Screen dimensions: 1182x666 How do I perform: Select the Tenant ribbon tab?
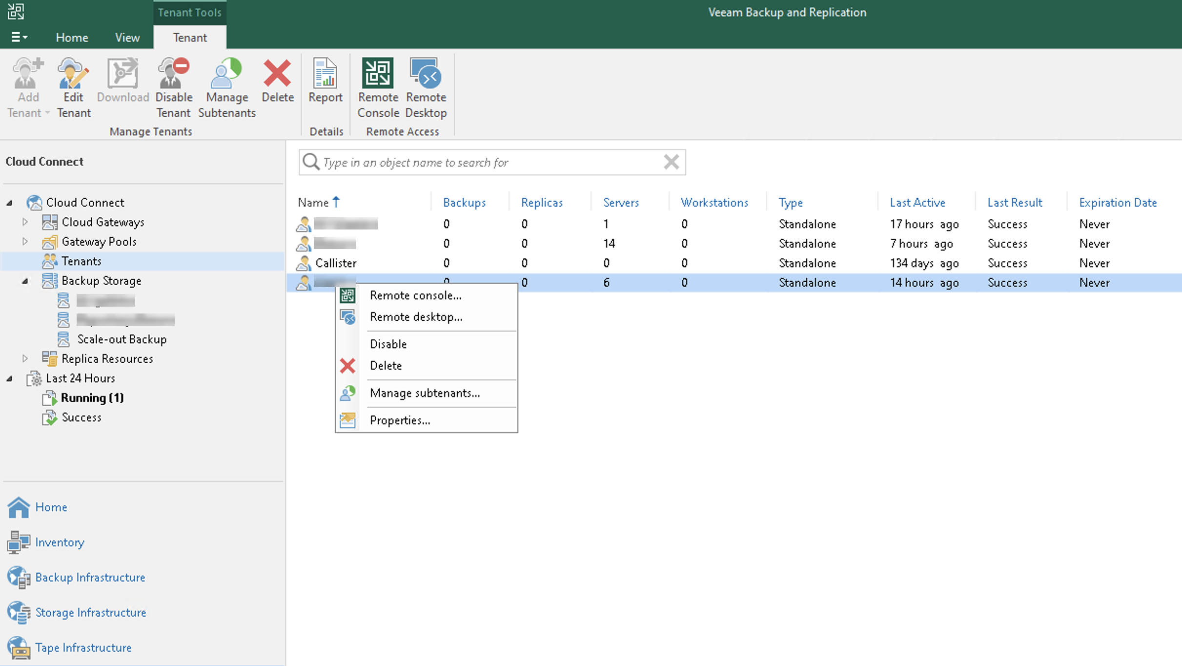pyautogui.click(x=190, y=38)
